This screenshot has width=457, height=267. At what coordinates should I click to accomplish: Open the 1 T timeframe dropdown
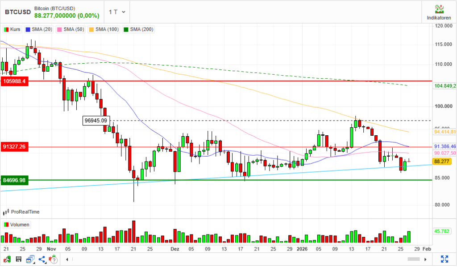(117, 12)
